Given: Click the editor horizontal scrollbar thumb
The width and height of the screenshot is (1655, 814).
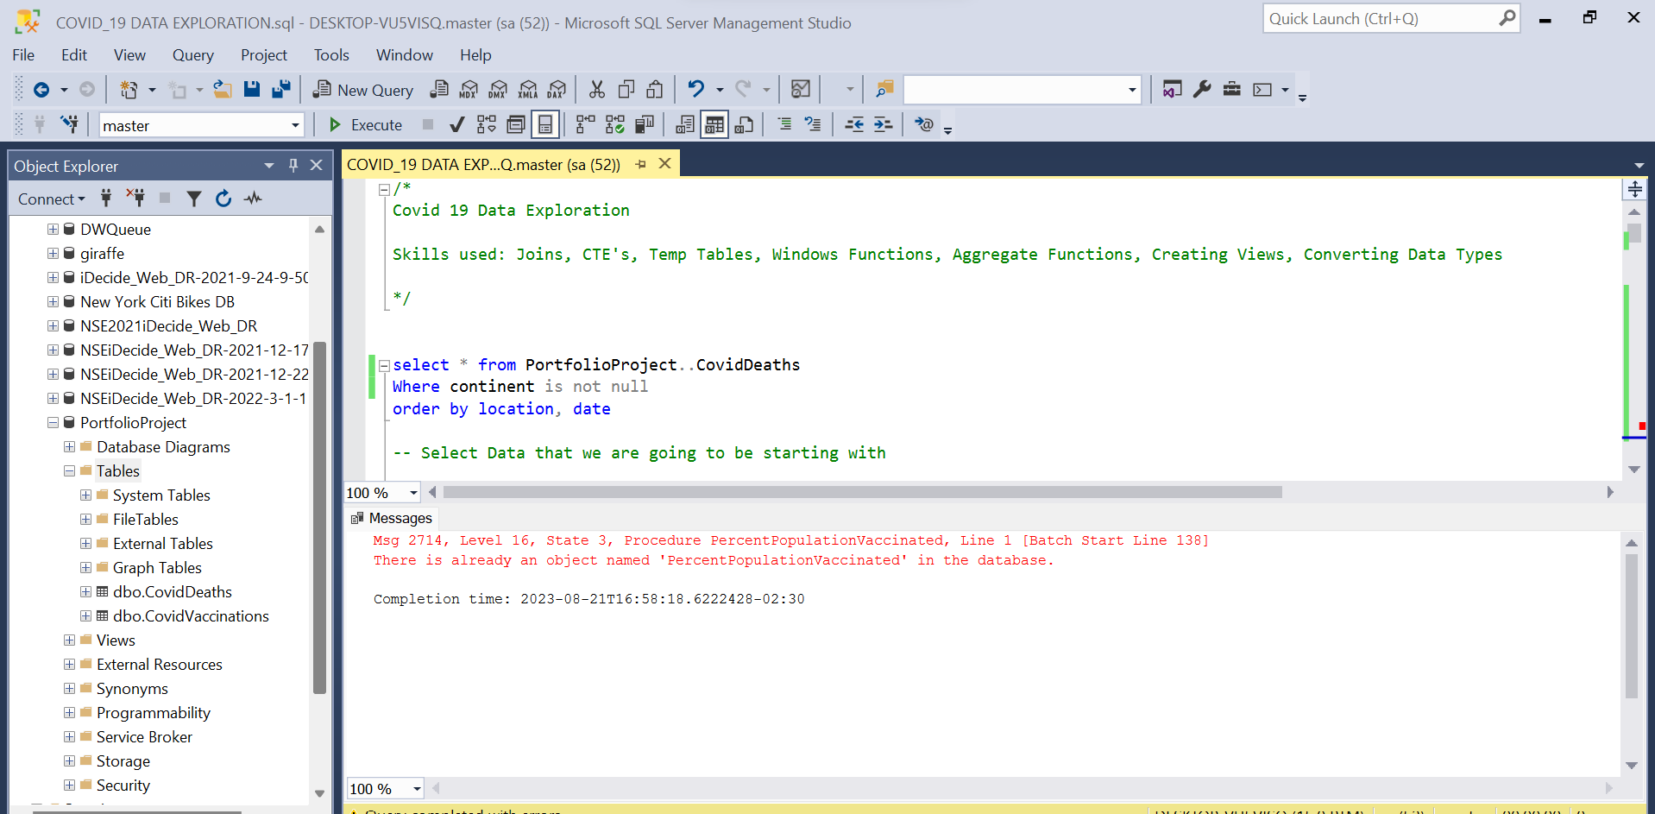Looking at the screenshot, I should (861, 492).
